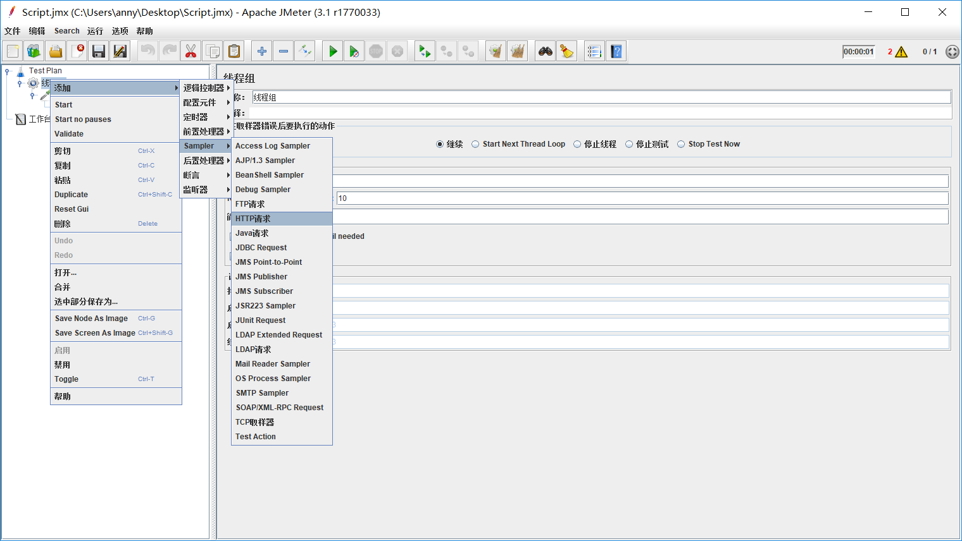
Task: Choose Test Action entry
Action: [282, 437]
